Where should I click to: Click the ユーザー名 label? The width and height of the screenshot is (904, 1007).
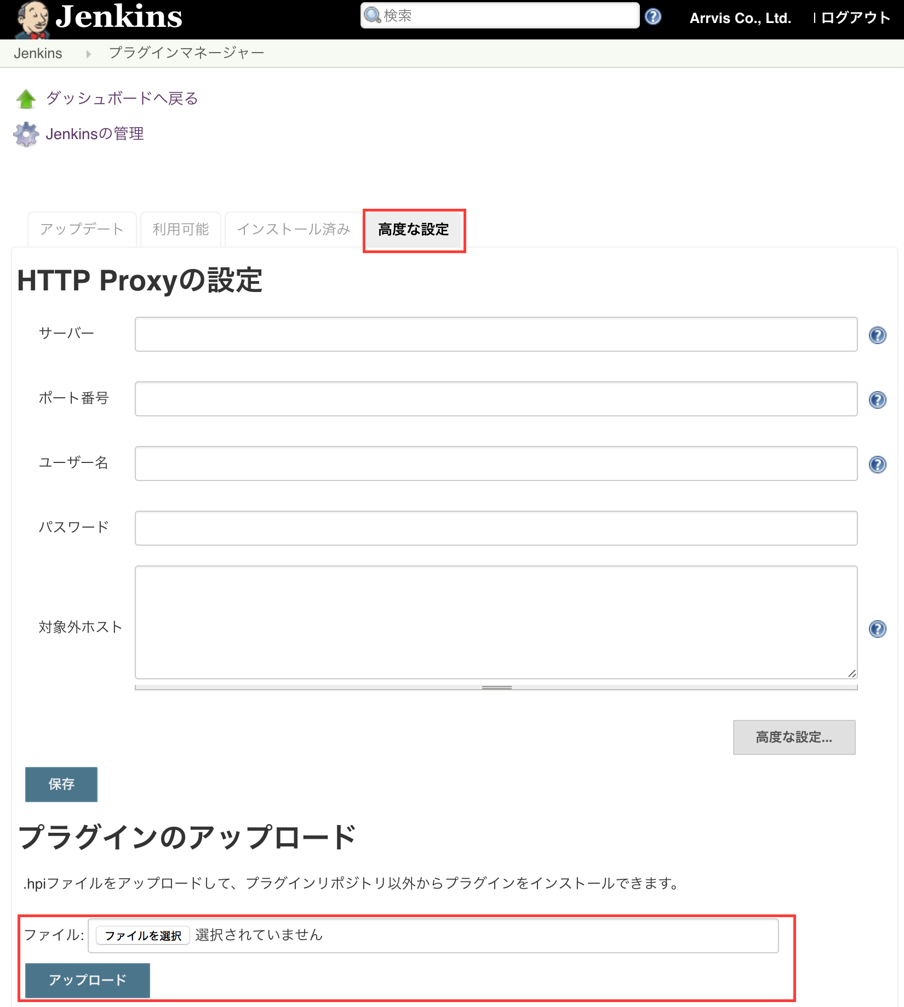click(x=73, y=462)
